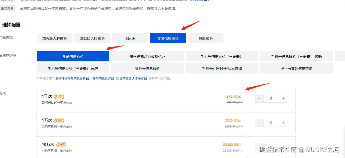Decrease quantity for the 1千次 package
The width and height of the screenshot is (345, 158).
coord(259,99)
